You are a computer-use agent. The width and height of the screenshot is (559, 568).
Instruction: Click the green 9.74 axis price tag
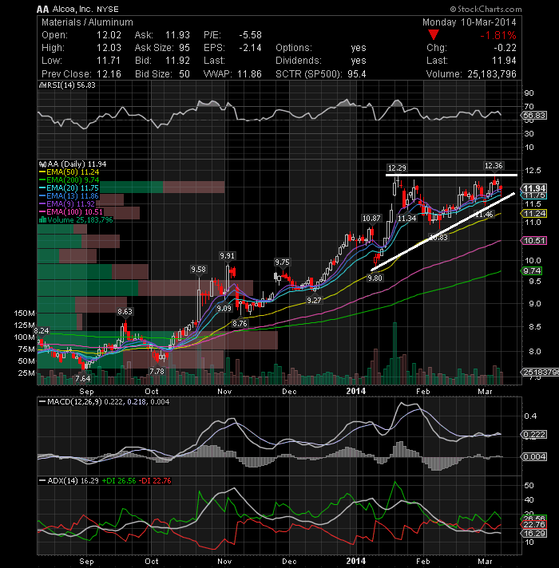click(x=532, y=271)
